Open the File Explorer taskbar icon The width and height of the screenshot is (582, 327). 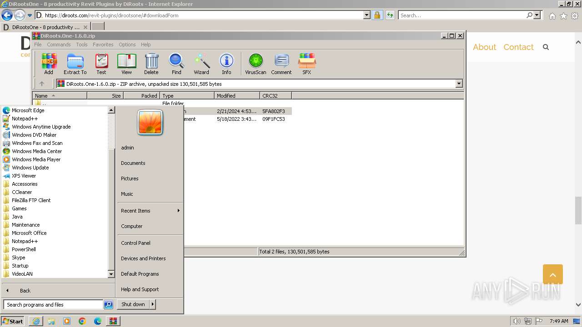[x=51, y=321]
